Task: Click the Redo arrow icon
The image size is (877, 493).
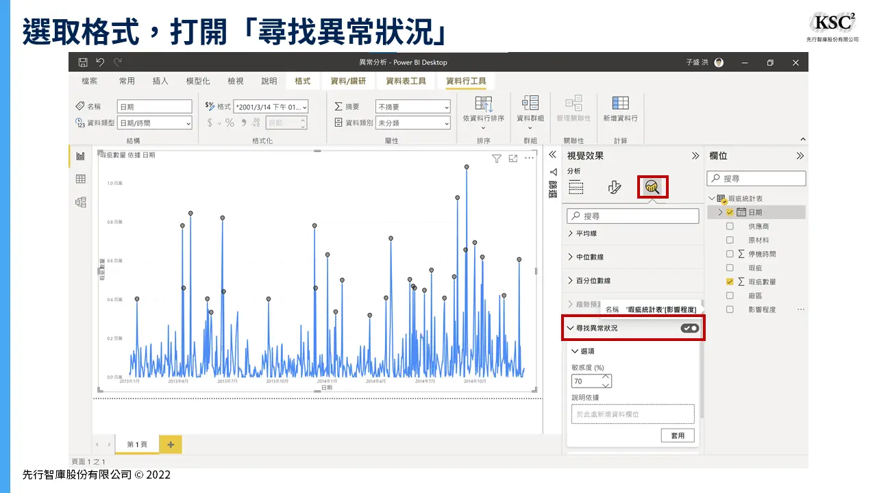Action: (117, 62)
